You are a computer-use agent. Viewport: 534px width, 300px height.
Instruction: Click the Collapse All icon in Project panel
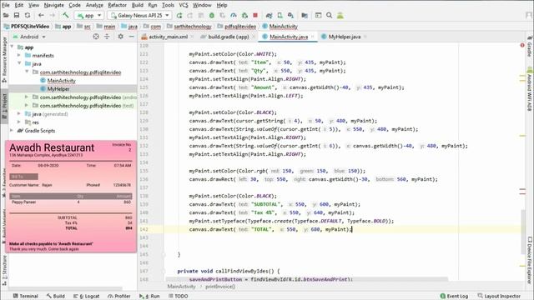(107, 37)
